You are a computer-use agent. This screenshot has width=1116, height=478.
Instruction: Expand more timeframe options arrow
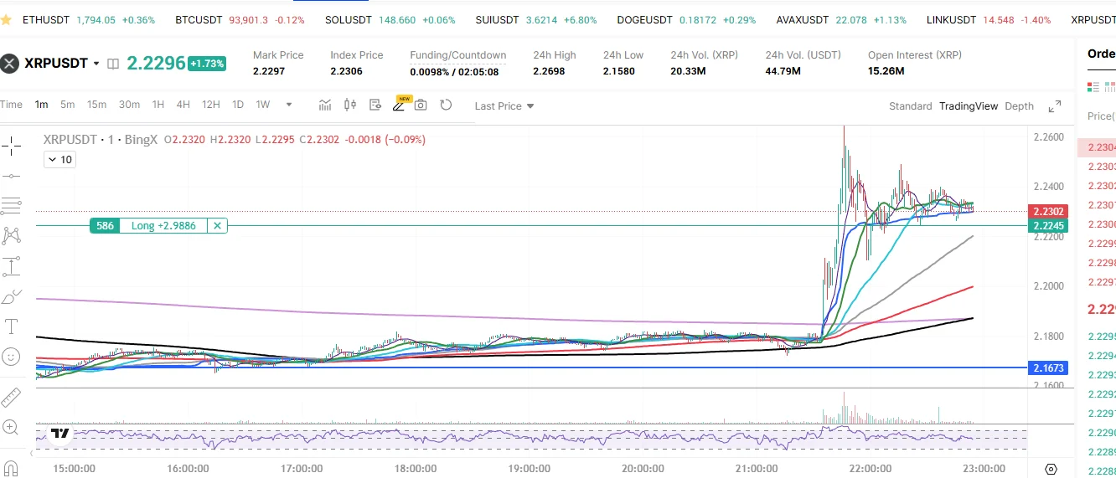point(289,105)
